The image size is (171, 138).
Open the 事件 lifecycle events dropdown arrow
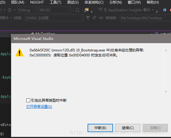11,18
